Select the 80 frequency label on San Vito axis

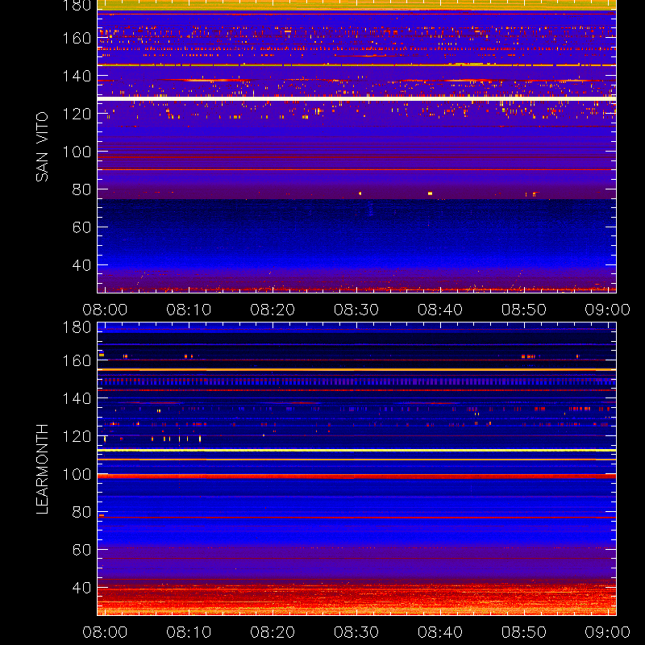tap(81, 189)
